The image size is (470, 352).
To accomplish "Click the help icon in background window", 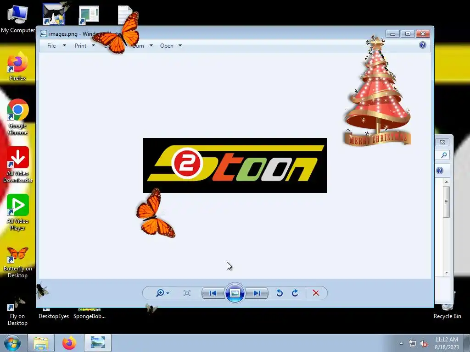I will pyautogui.click(x=440, y=170).
